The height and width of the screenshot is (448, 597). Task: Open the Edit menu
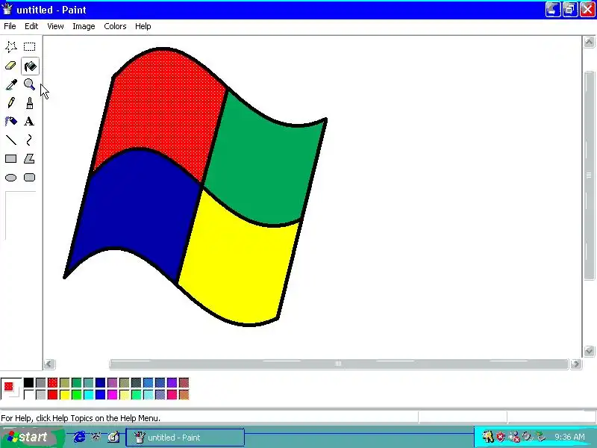31,26
